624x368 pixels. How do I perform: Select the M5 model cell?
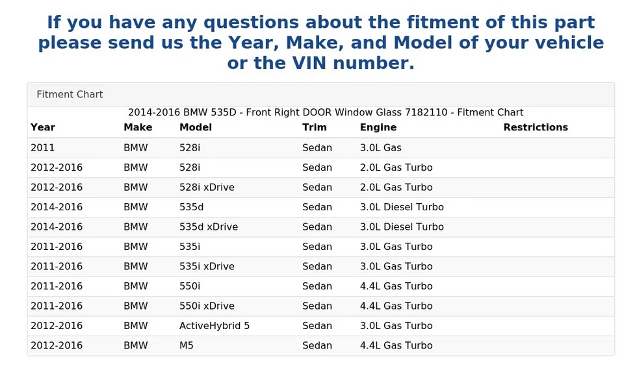pos(187,345)
